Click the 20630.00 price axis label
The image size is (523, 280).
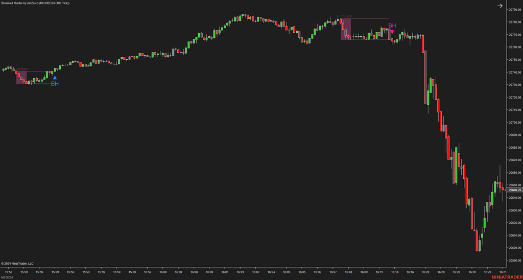(x=515, y=210)
